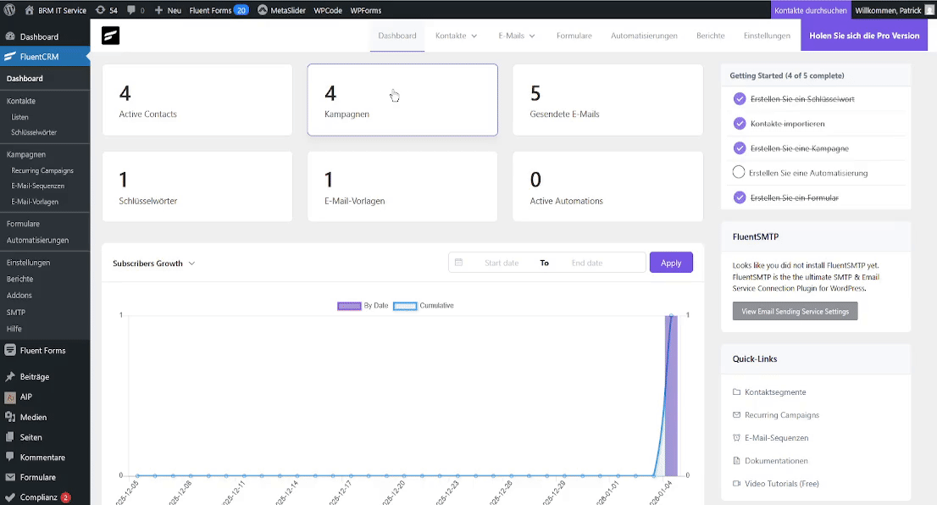Screen dimensions: 937x505
Task: Click the FluentCRM logo icon in header
Action: (x=110, y=36)
